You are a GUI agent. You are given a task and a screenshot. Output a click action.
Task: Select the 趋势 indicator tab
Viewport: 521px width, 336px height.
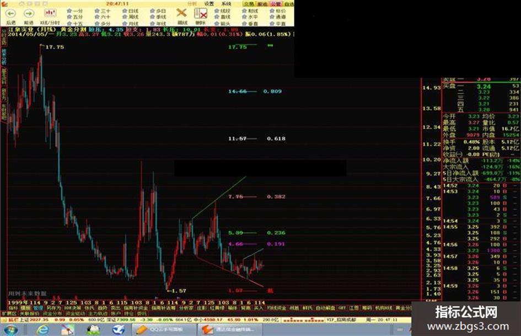[x=103, y=308]
